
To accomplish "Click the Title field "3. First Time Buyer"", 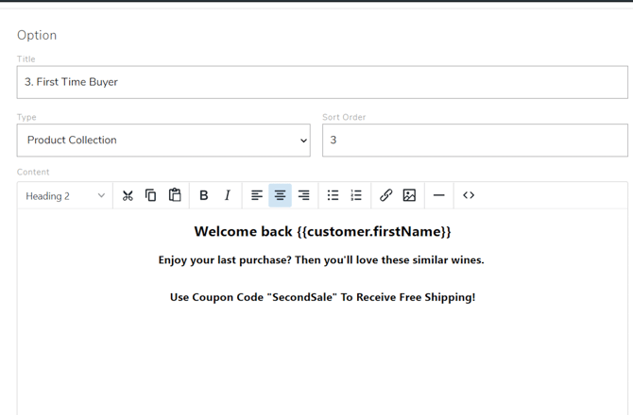I will [x=322, y=82].
